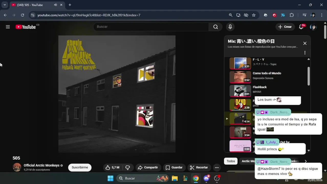Viewport: 327px width, 184px height.
Task: Bookmark this page with the star icon
Action: point(254,15)
